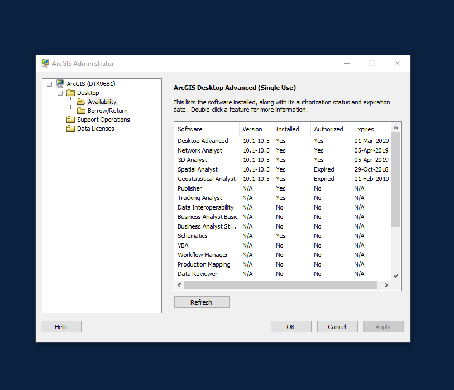The image size is (454, 390).
Task: Click the ArcGIS Desktop Advanced (Single Use) heading
Action: pyautogui.click(x=235, y=88)
